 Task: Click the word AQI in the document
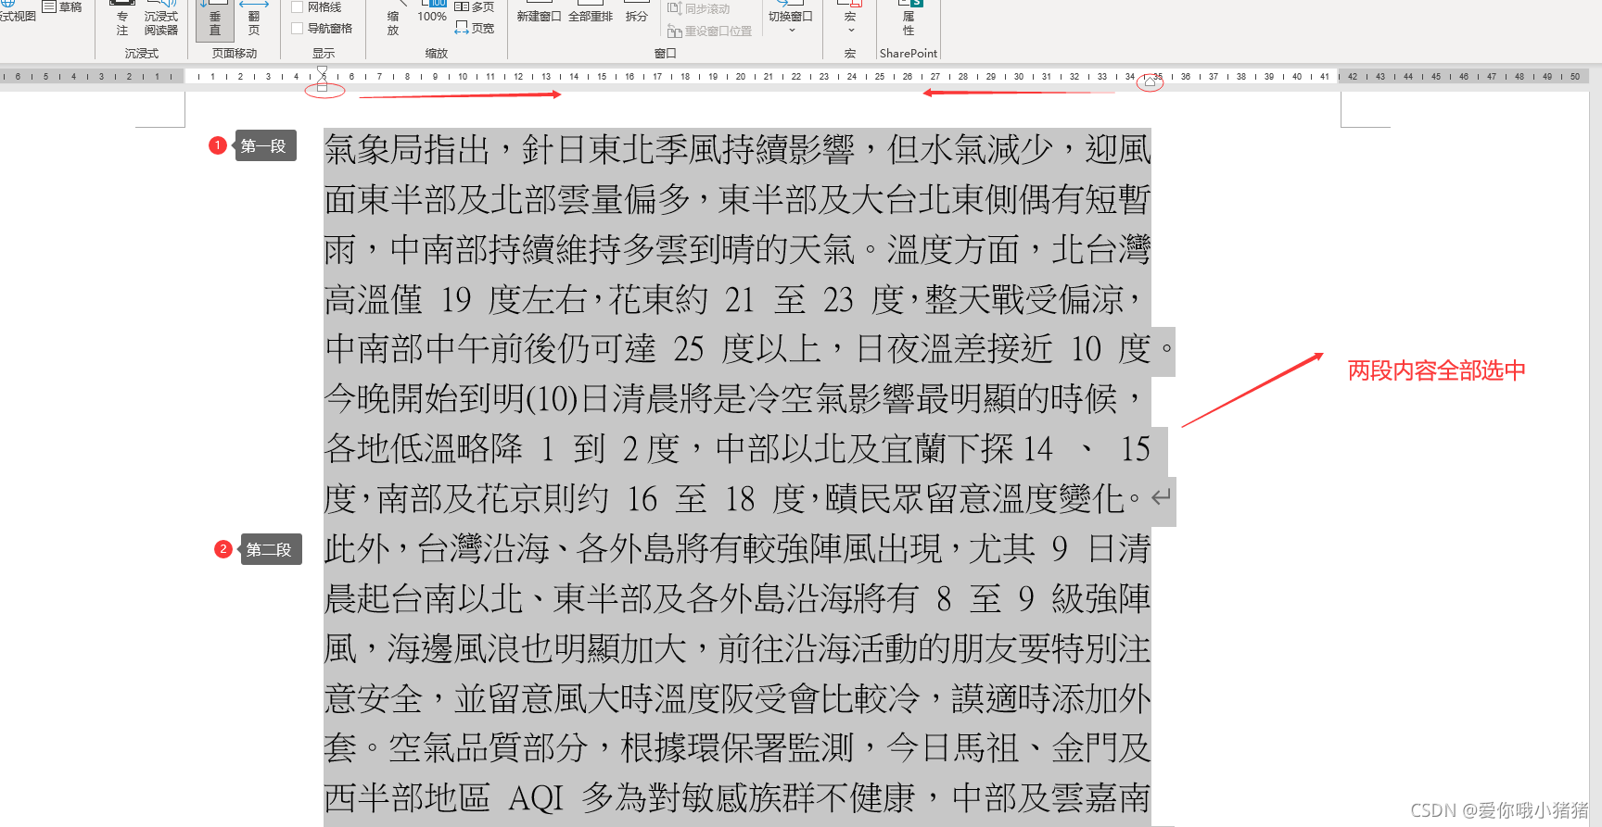click(x=536, y=798)
